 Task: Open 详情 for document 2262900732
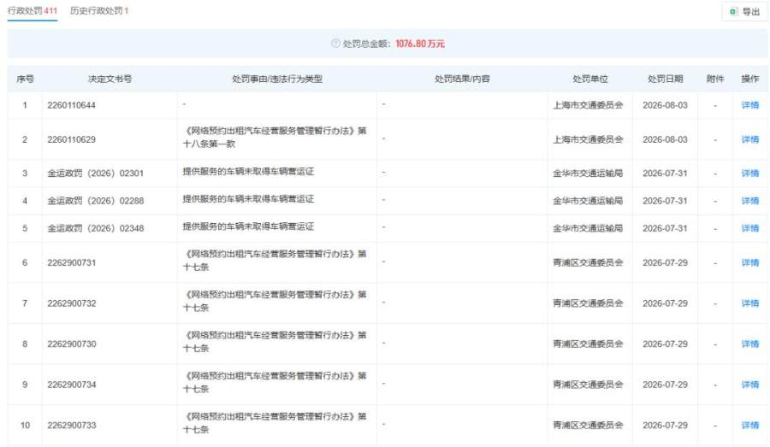pyautogui.click(x=749, y=303)
